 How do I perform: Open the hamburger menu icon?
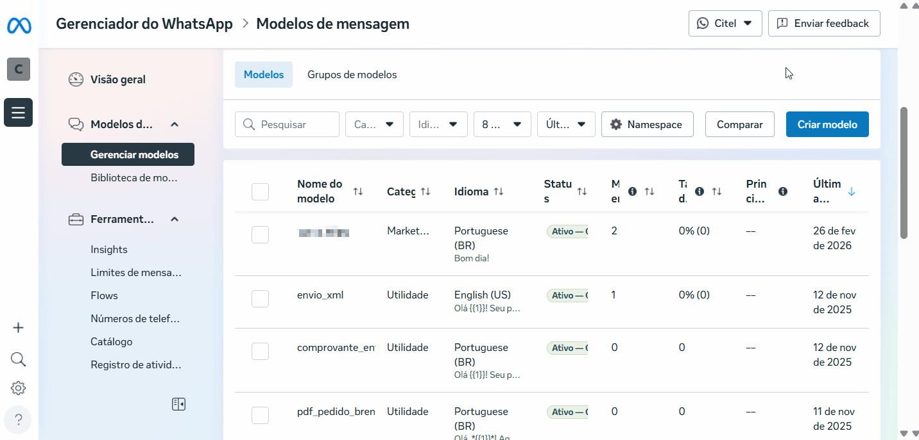pos(18,113)
